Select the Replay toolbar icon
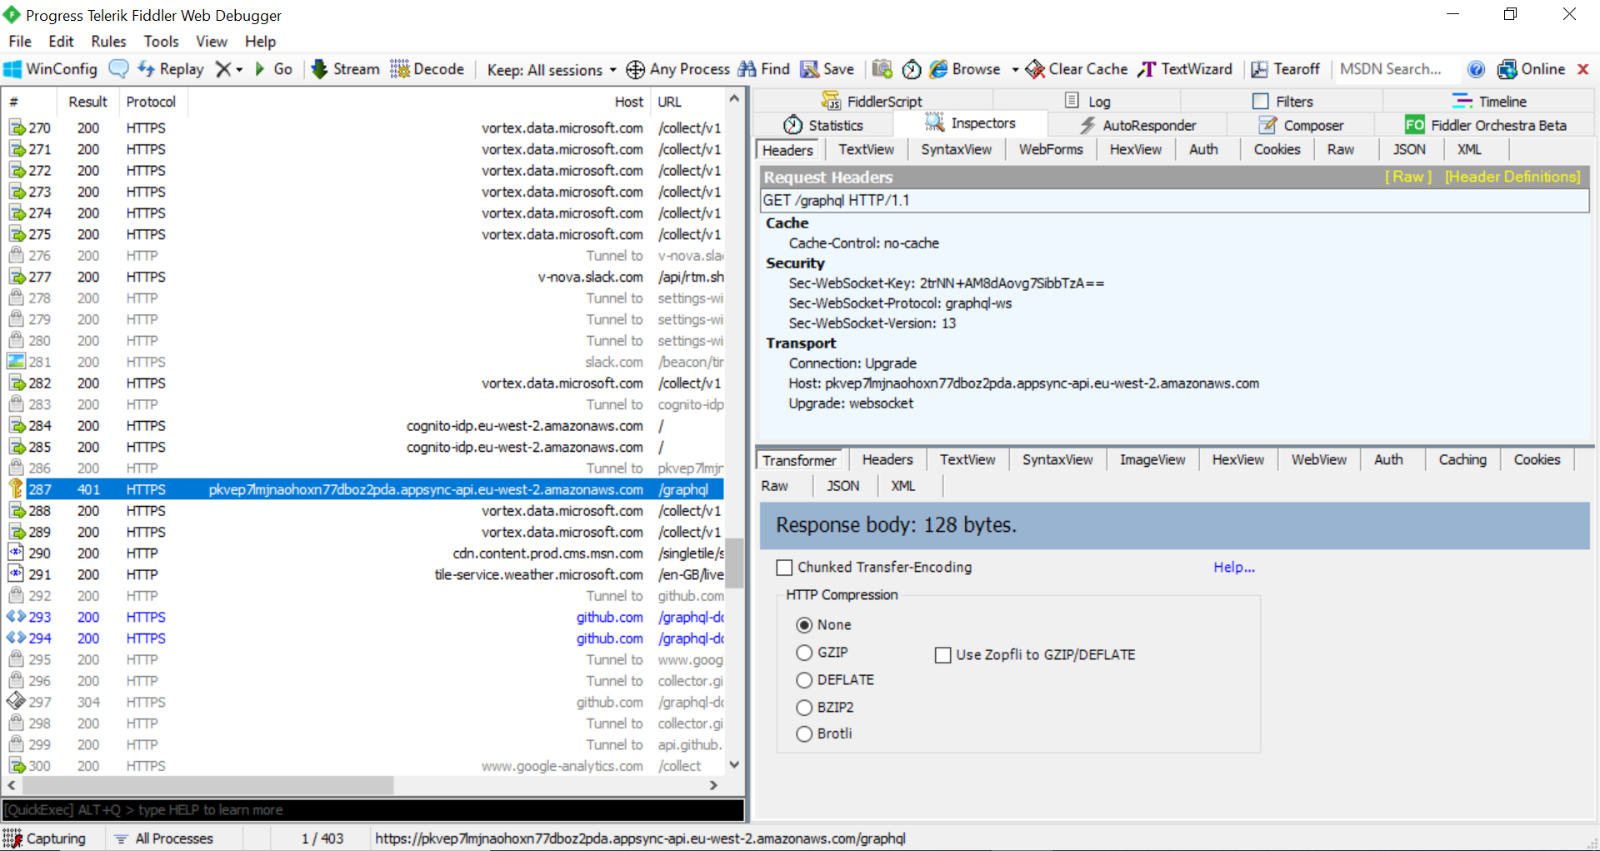1600x851 pixels. click(170, 69)
